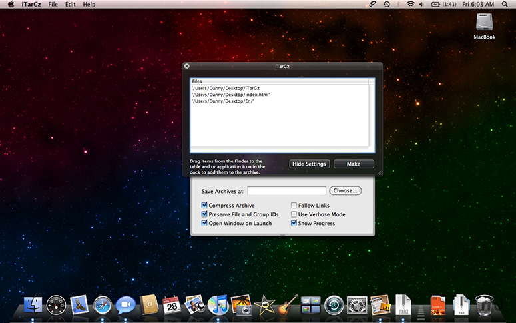Open Spaces from the dock
Image resolution: width=516 pixels, height=323 pixels.
311,305
